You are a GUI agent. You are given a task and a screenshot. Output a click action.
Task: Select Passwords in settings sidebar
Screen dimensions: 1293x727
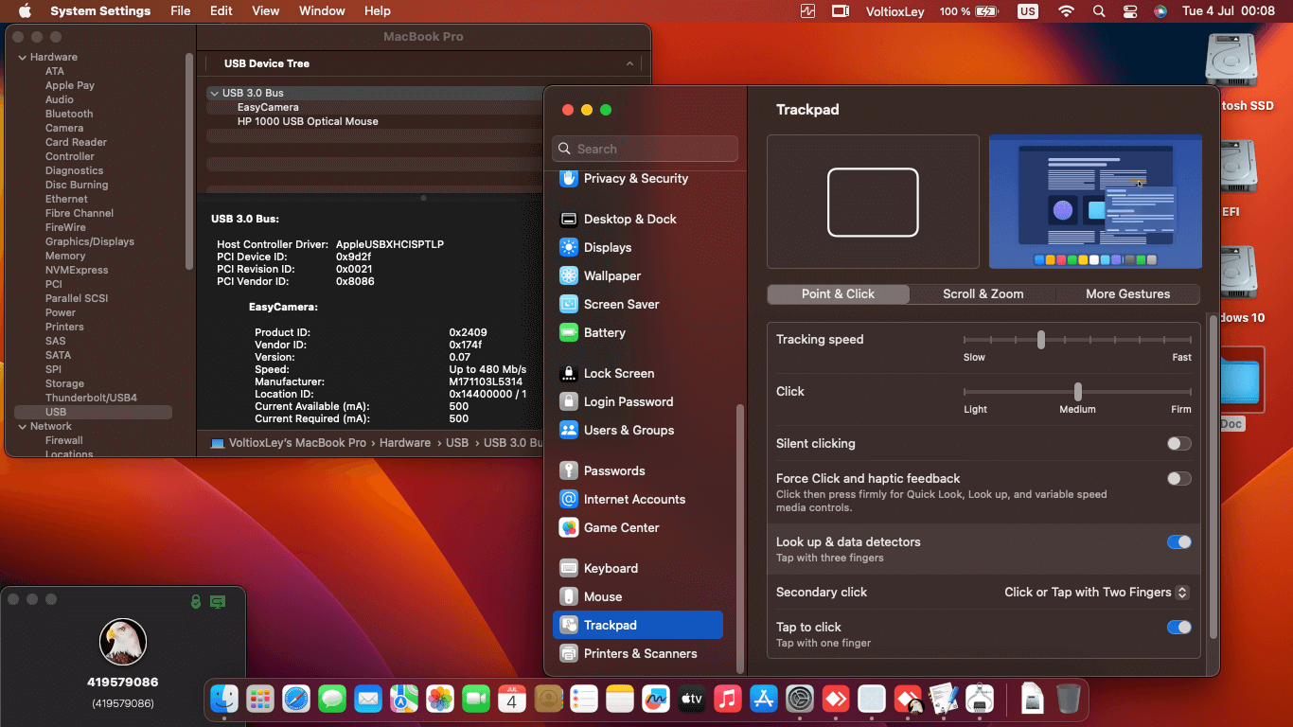pos(637,470)
